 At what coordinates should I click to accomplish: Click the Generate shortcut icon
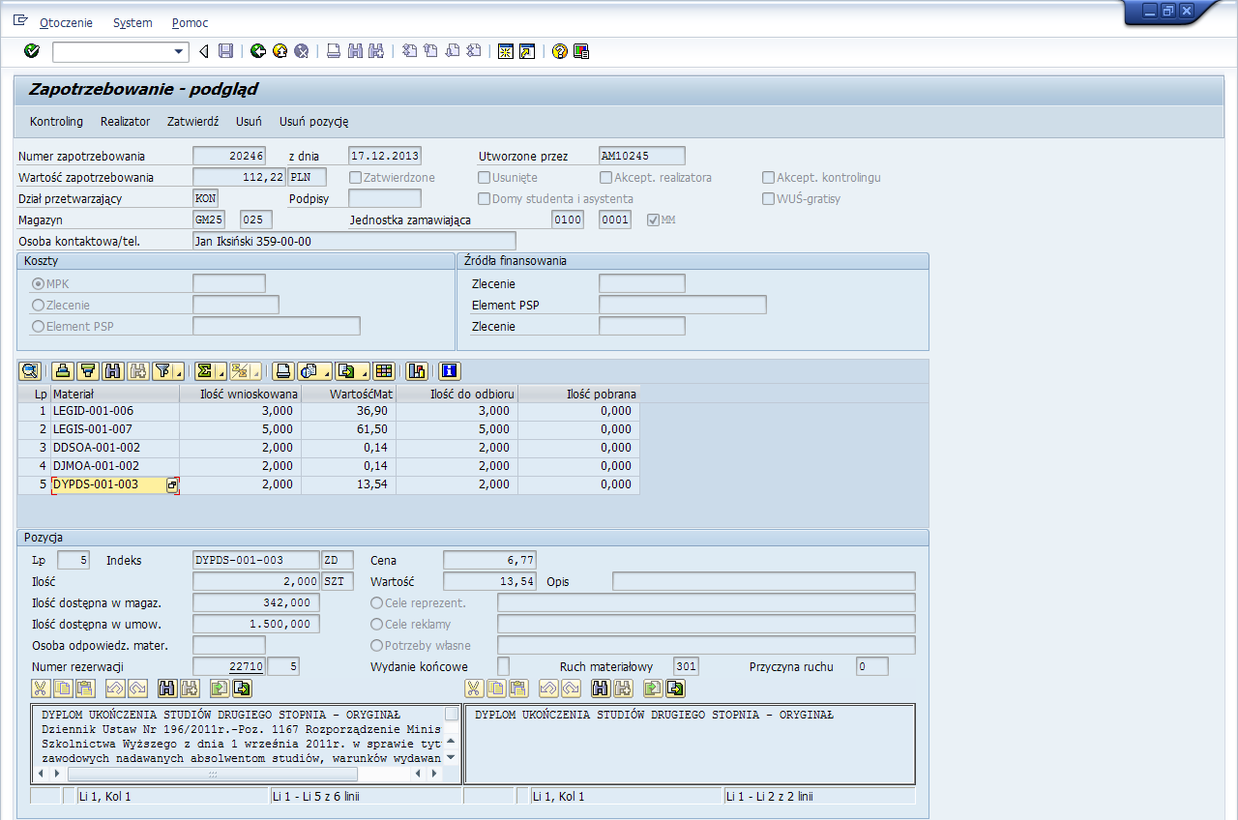pos(527,51)
